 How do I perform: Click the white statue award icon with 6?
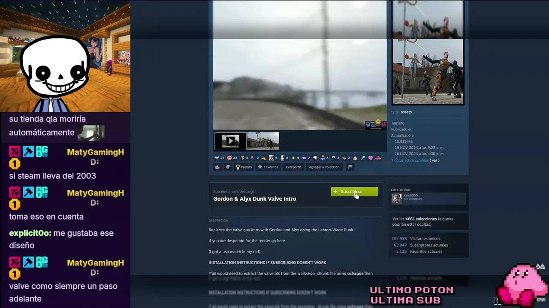pyautogui.click(x=282, y=158)
